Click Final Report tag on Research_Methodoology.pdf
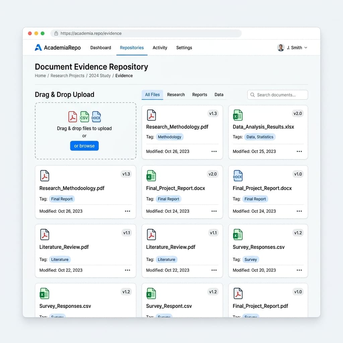 (62, 199)
